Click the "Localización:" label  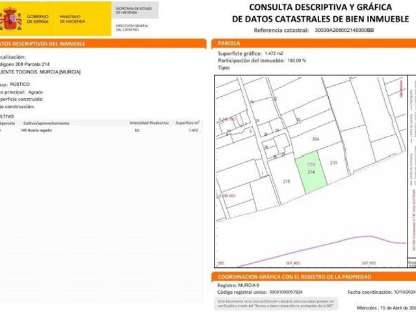click(x=12, y=57)
